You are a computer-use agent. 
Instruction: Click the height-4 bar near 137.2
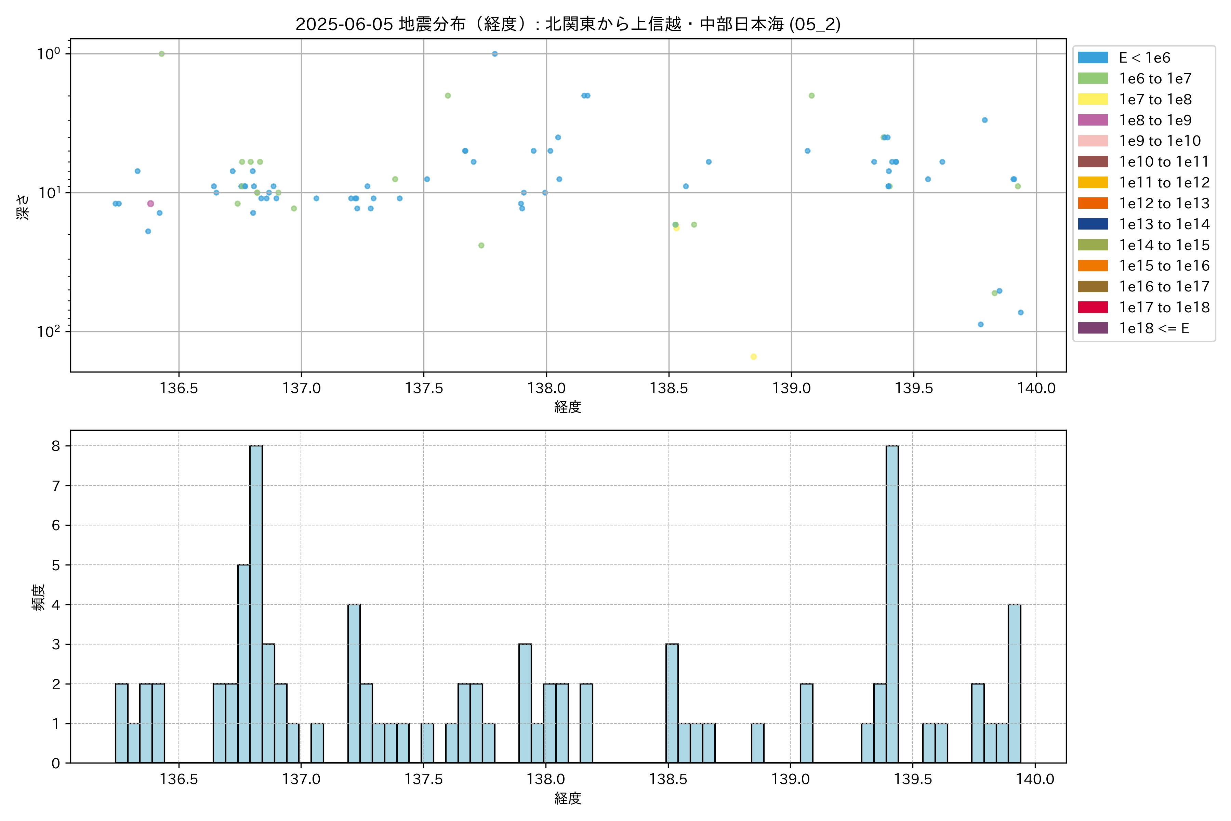354,683
